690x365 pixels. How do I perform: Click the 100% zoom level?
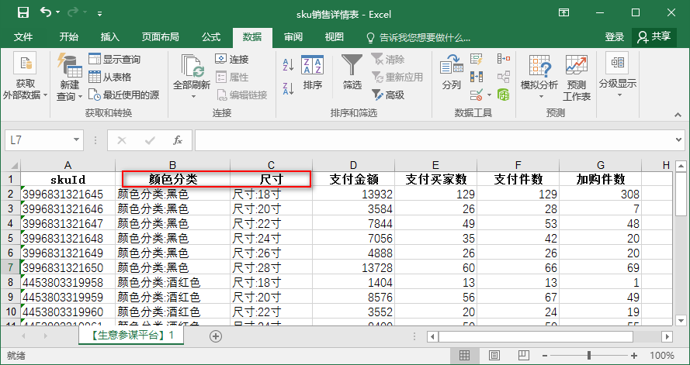tap(662, 356)
